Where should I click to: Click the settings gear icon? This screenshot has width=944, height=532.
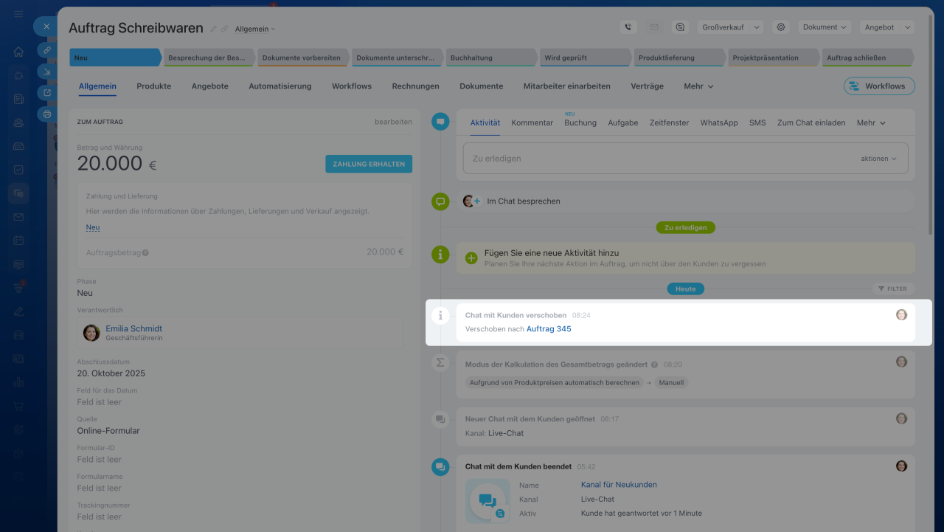[x=780, y=27]
